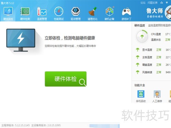
Task: Select the CPU温度 label
Action: pos(156,34)
